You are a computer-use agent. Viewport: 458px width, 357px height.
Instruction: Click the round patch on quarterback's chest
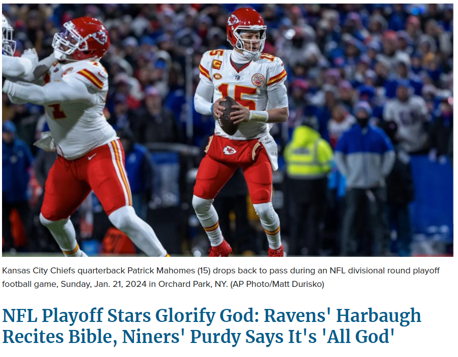(x=258, y=80)
